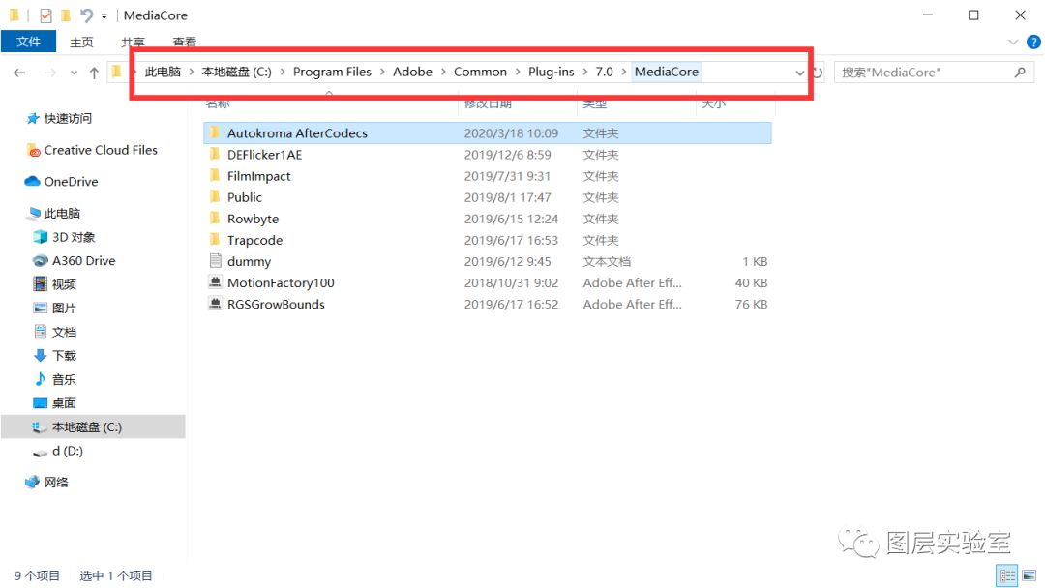
Task: Go back with the back arrow
Action: (x=19, y=73)
